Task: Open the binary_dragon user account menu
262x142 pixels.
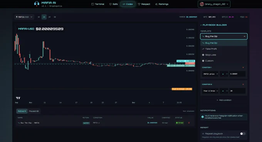Action: tap(214, 4)
